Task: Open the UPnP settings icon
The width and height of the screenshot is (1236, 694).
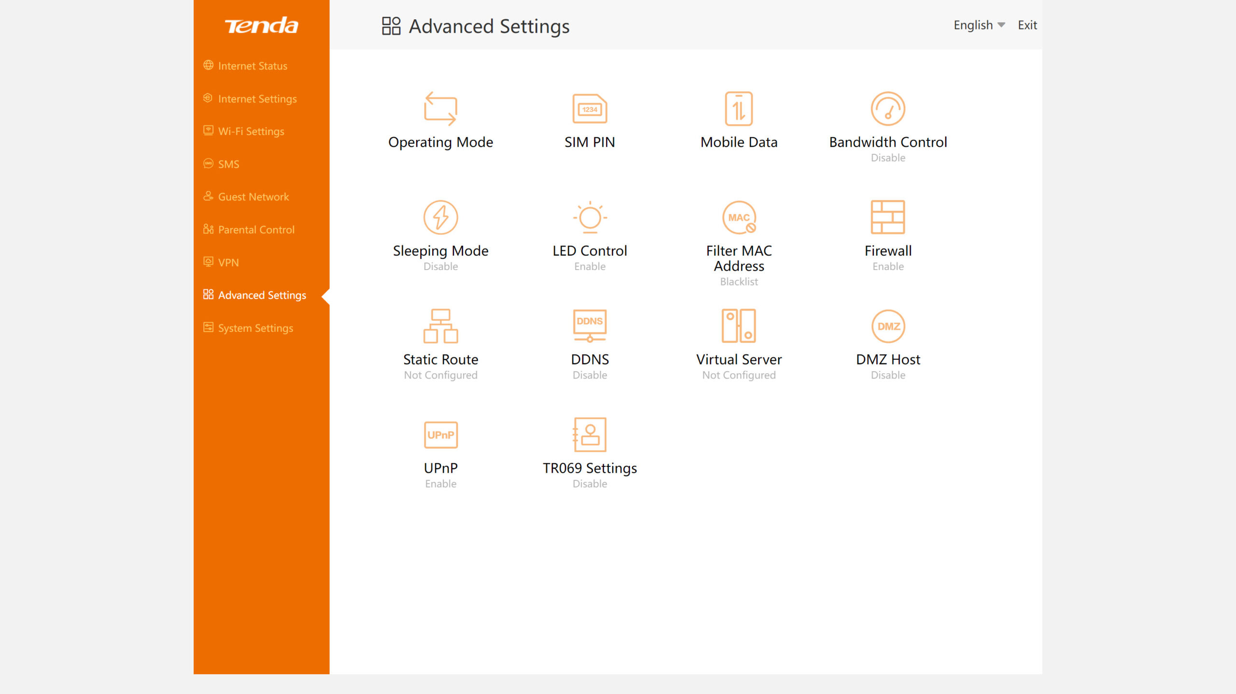Action: tap(440, 435)
